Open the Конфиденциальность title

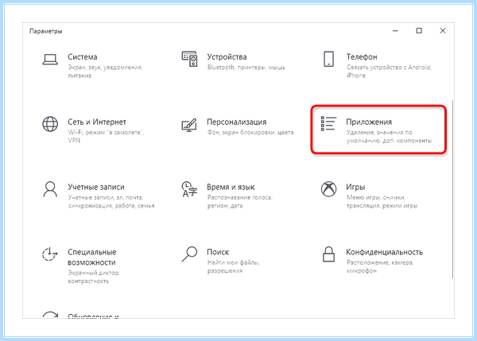(385, 252)
